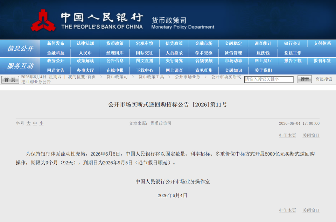
Task: Click the 搜索 search button
Action: click(304, 79)
